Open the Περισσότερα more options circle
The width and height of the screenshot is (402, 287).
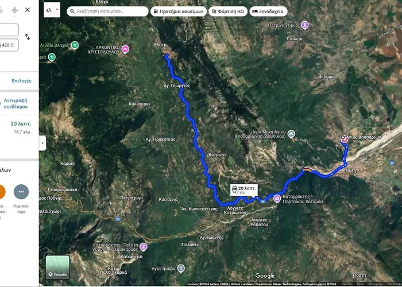coord(21,192)
